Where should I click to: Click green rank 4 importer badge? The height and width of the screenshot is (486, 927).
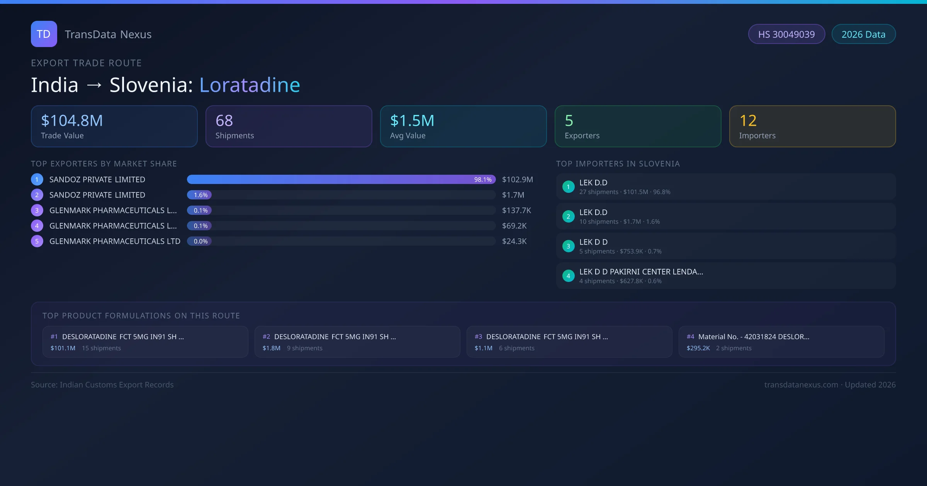tap(568, 276)
